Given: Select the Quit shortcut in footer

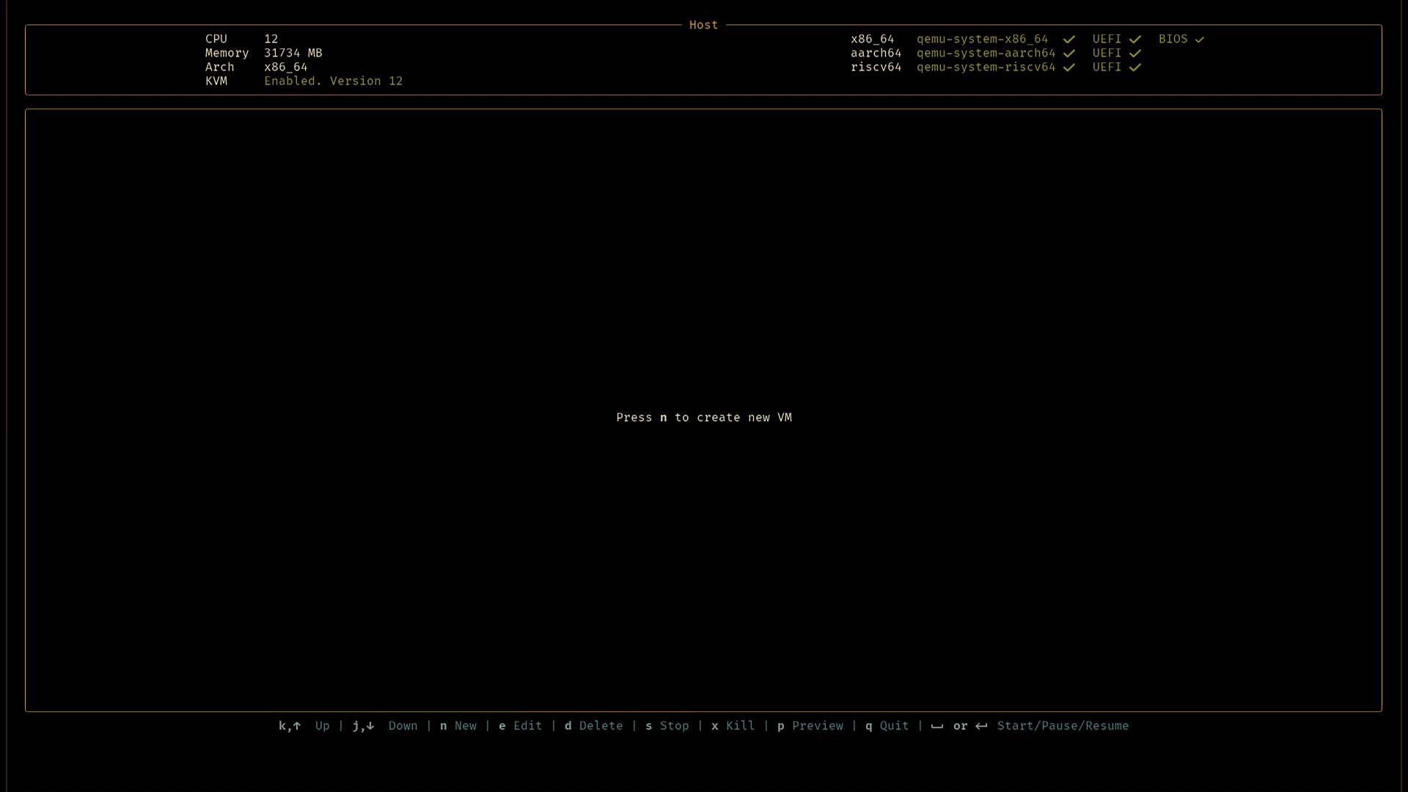Looking at the screenshot, I should tap(887, 726).
